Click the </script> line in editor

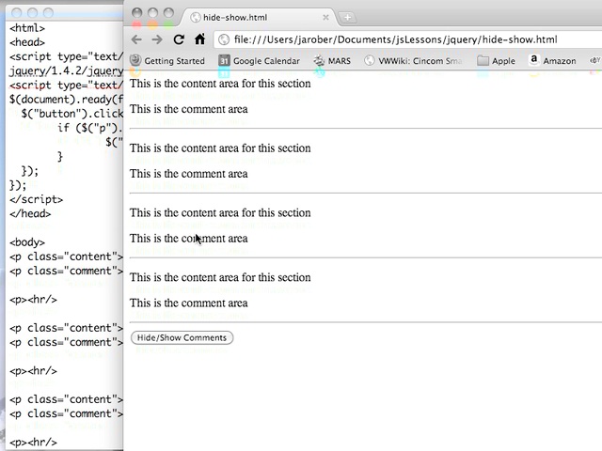click(36, 199)
